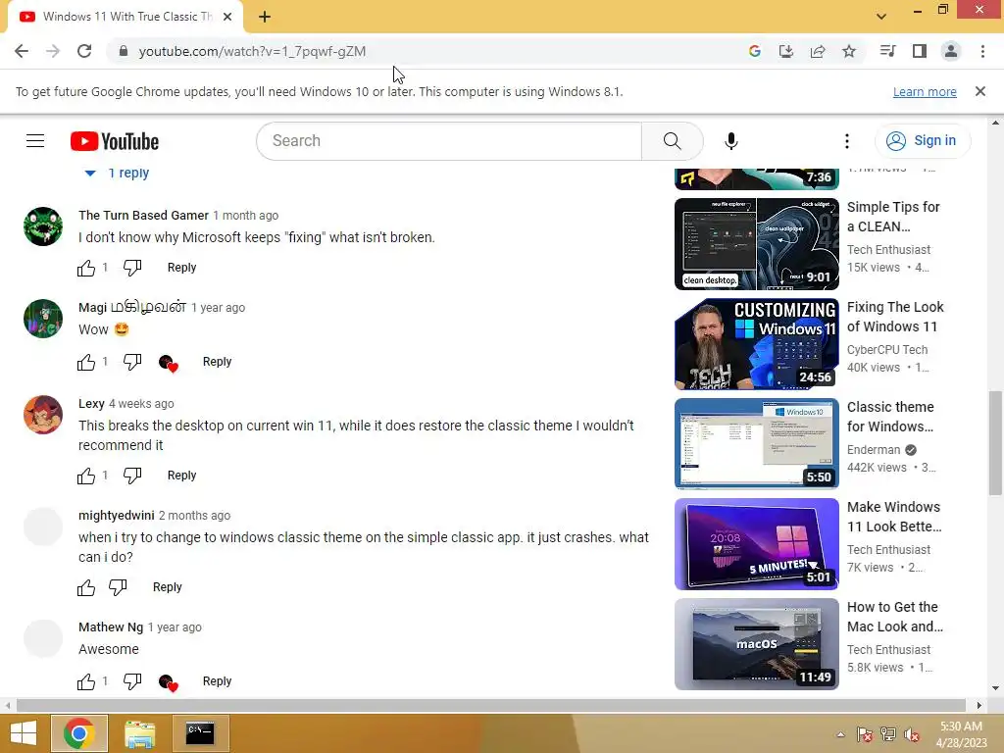Viewport: 1004px width, 753px height.
Task: Expand the 1 reply thread
Action: pyautogui.click(x=117, y=173)
